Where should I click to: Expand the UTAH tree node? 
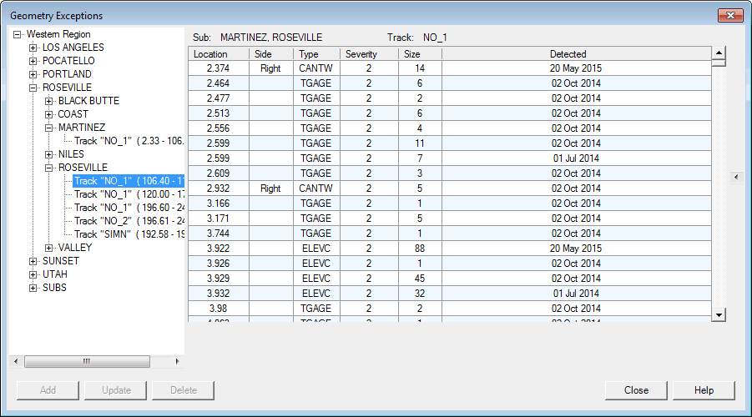pos(33,274)
